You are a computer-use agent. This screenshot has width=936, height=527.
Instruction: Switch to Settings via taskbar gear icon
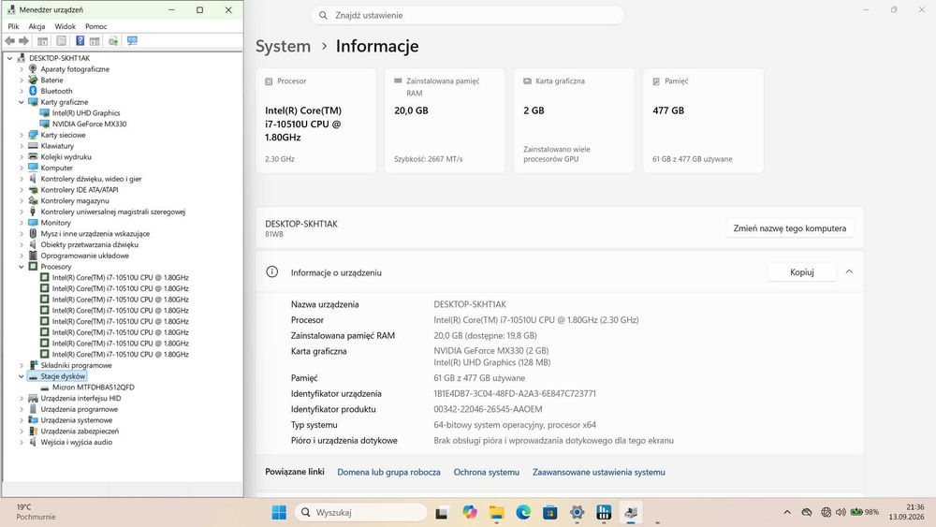[577, 512]
